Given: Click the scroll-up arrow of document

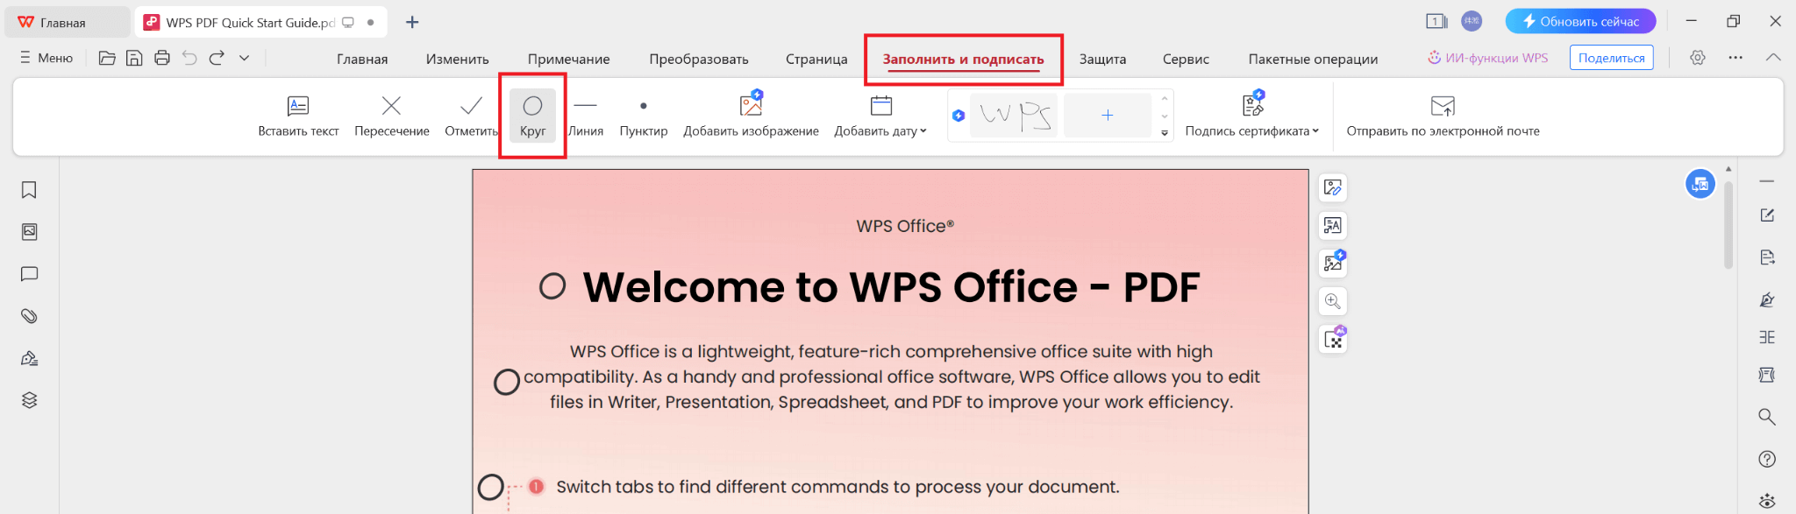Looking at the screenshot, I should tap(1728, 169).
